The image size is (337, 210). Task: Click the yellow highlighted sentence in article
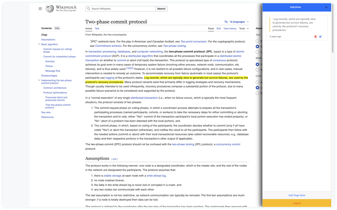click(196, 78)
